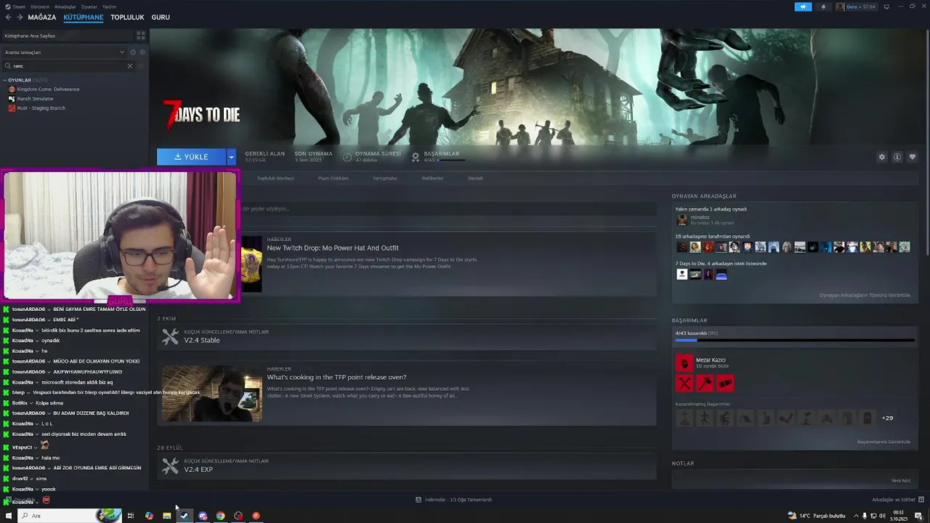This screenshot has height=523, width=930.
Task: Open BAŞARIMLAR achievements star icon
Action: point(416,157)
